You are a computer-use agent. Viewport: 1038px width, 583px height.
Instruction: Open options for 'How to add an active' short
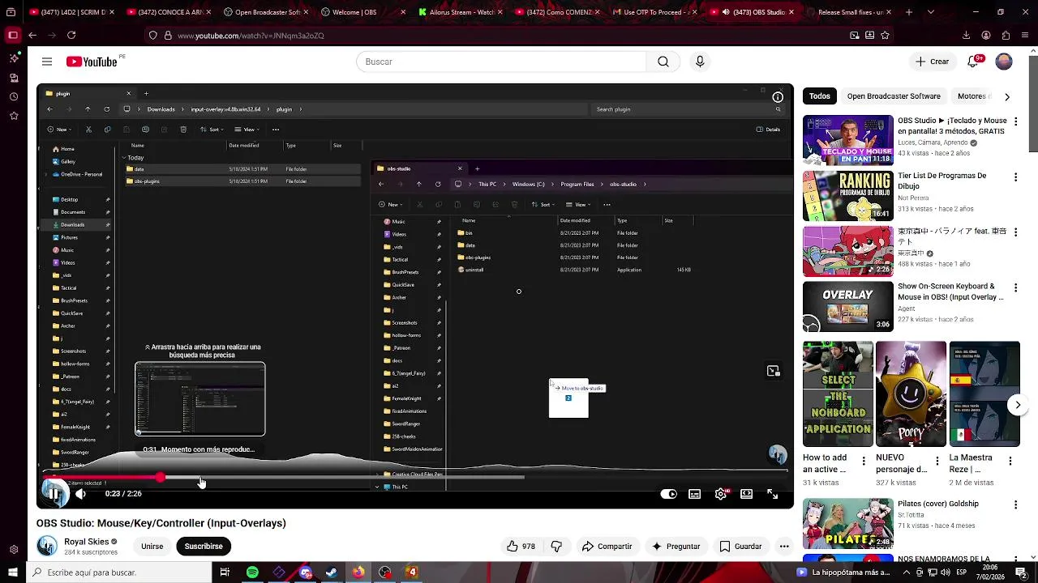pyautogui.click(x=864, y=461)
